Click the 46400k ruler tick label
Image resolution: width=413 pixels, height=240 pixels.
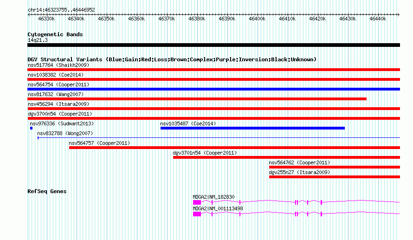tap(257, 19)
